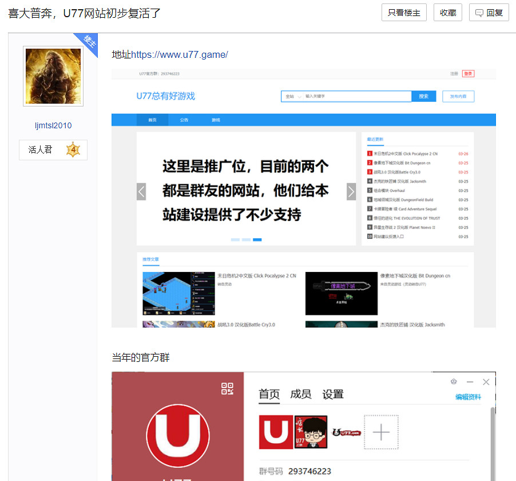This screenshot has width=516, height=481.
Task: Click the red No.1 rank badge in 最近更新
Action: (369, 154)
